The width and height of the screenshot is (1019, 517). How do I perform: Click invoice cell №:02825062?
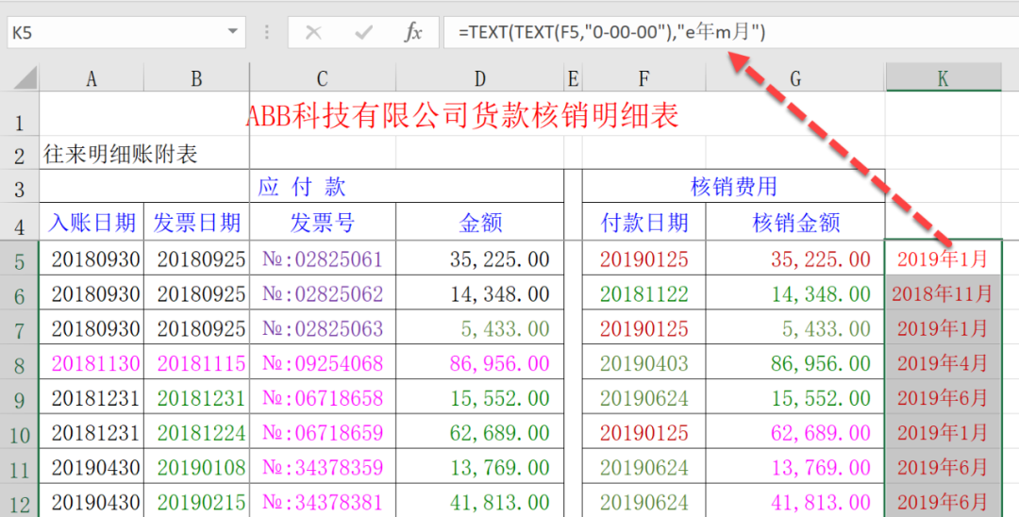point(323,293)
